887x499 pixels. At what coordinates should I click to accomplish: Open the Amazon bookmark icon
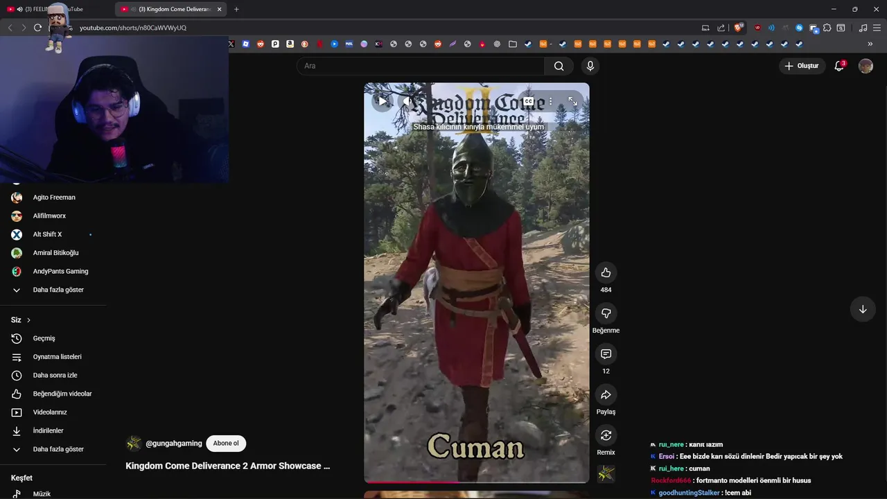coord(290,44)
